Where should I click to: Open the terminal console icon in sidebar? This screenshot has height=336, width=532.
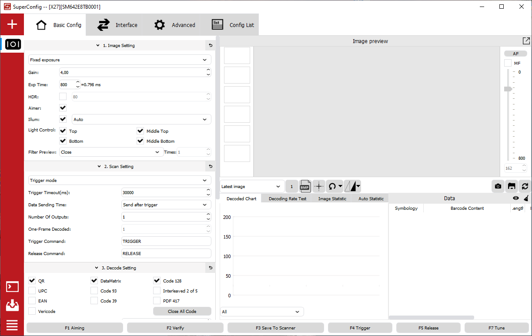(12, 287)
